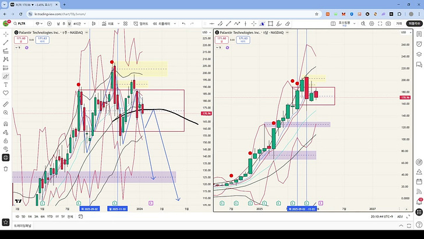Select the Text annotation tool
The width and height of the screenshot is (424, 239).
(6, 85)
